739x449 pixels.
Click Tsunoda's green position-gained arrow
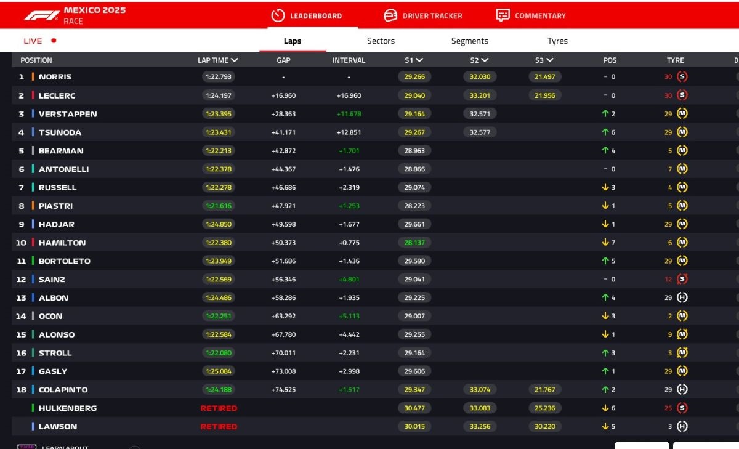pos(605,132)
